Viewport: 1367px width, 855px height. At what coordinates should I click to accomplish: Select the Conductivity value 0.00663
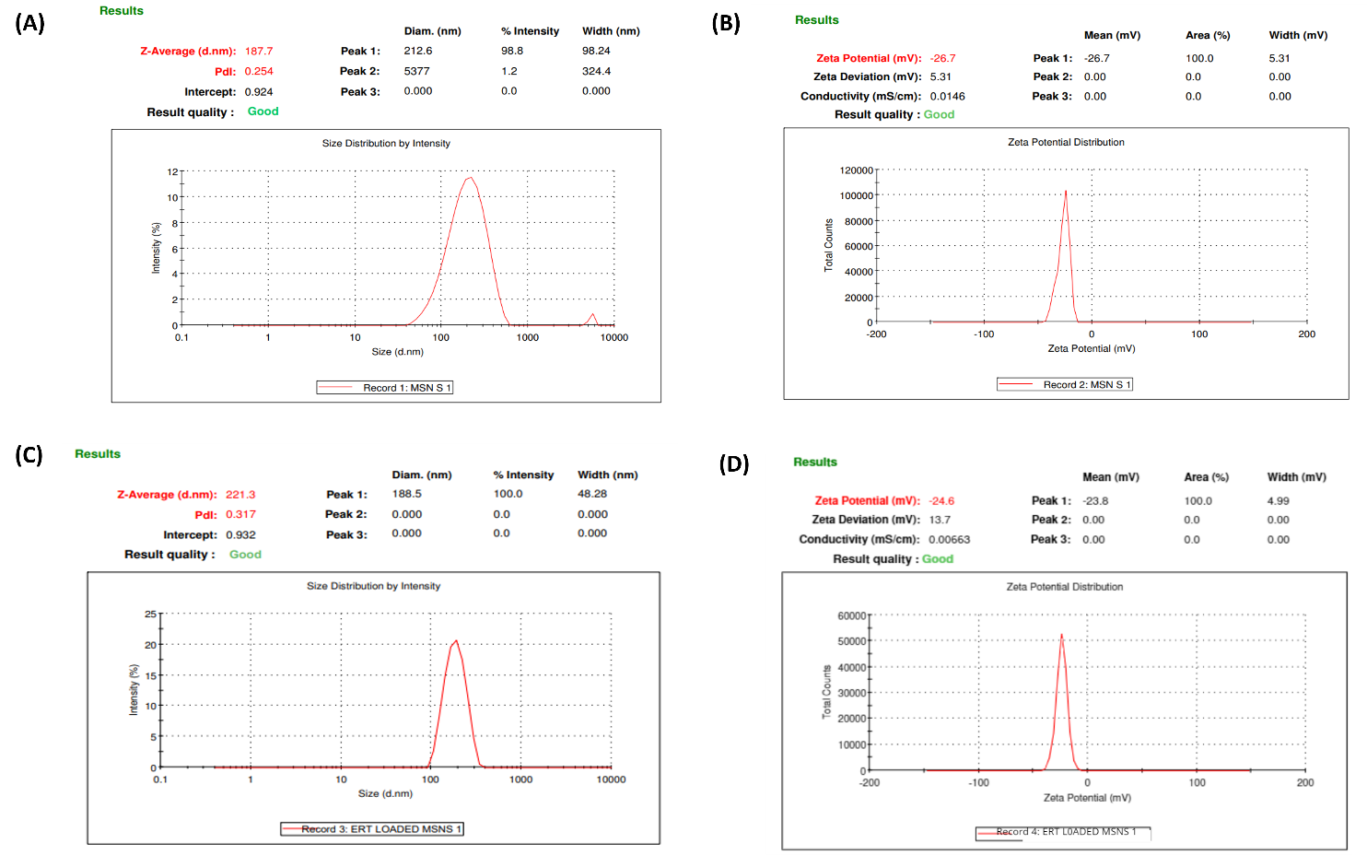(949, 540)
